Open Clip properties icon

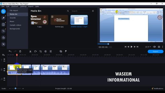click(51, 51)
